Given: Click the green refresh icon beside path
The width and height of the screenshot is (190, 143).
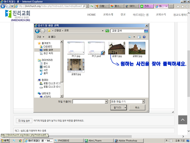Looking at the screenshot, I should [x=107, y=31].
